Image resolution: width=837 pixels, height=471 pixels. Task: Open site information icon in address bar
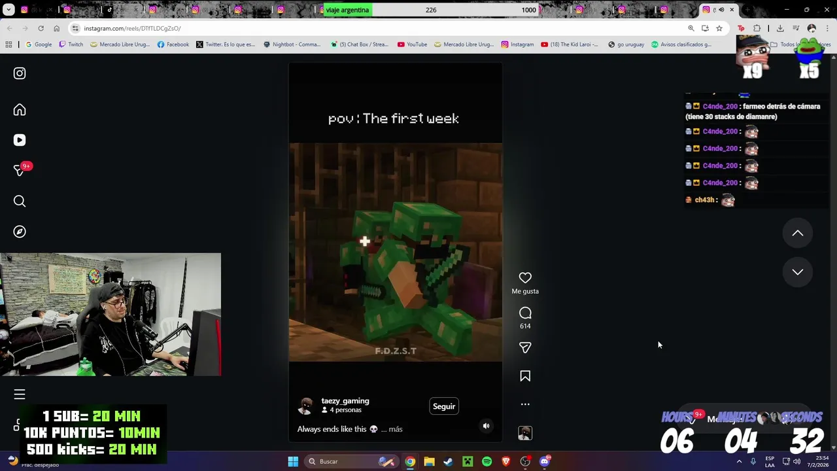tap(76, 28)
